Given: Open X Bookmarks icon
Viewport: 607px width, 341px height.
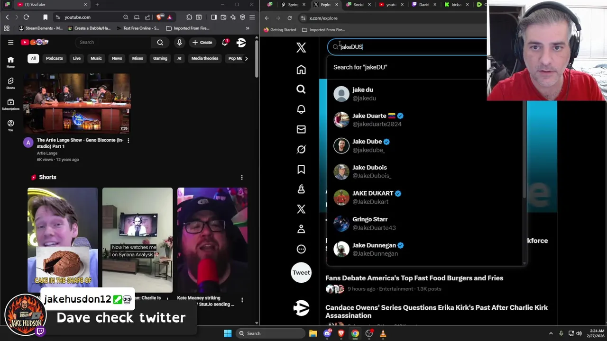Looking at the screenshot, I should (x=301, y=170).
